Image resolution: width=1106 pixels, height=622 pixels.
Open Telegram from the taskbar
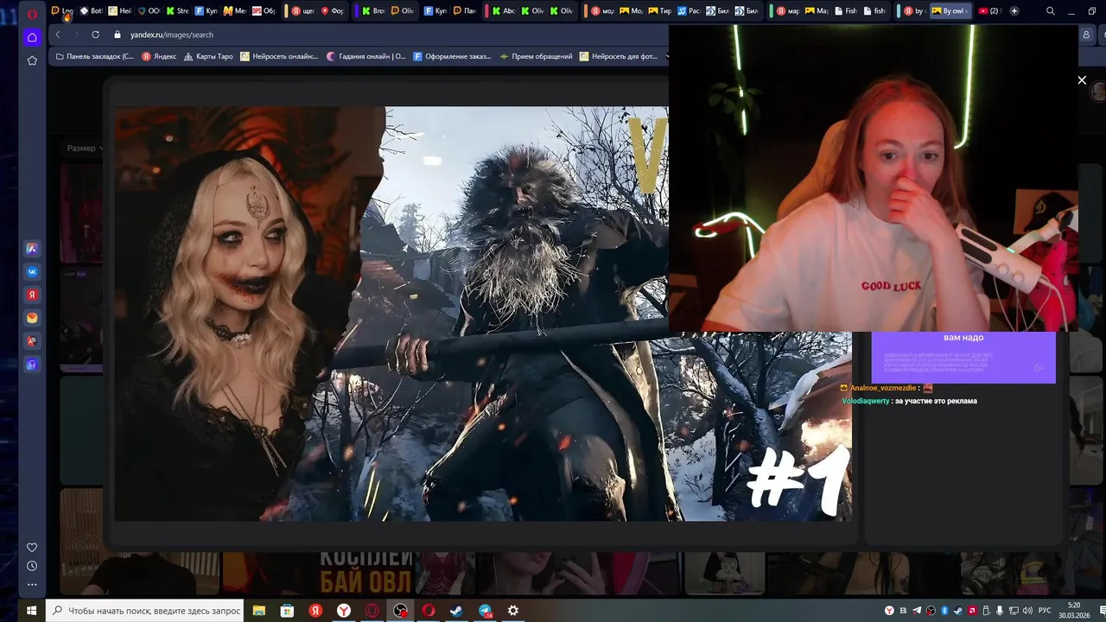click(485, 611)
